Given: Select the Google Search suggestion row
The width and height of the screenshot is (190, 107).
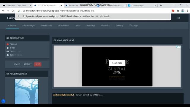Looking at the screenshot, I should (93, 16).
